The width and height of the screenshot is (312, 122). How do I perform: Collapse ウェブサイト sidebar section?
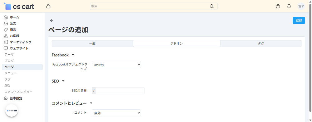pyautogui.click(x=19, y=48)
